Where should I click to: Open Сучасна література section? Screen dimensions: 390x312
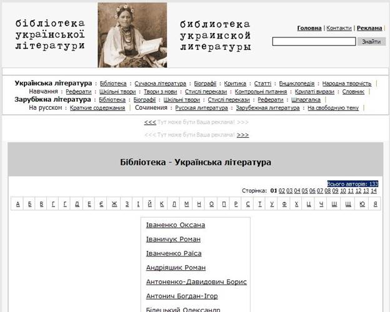point(160,83)
